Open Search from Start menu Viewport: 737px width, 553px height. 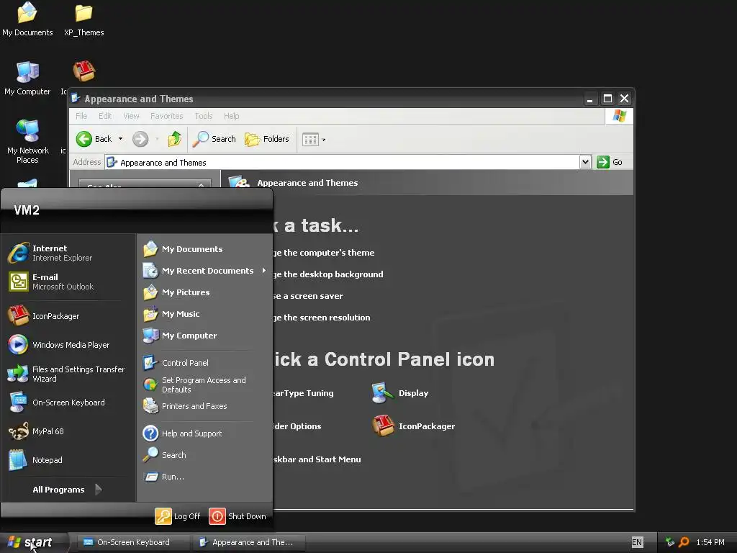pos(165,455)
